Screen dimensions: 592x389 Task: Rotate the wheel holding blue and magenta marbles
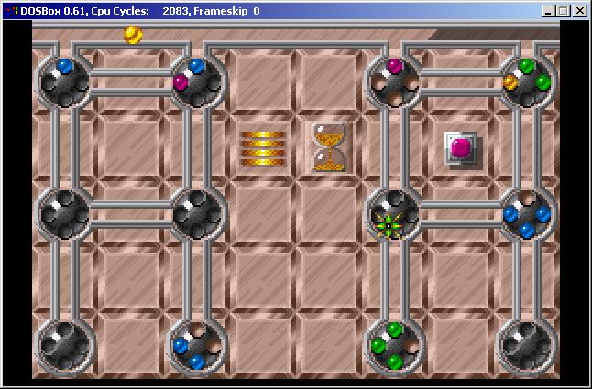pyautogui.click(x=197, y=81)
